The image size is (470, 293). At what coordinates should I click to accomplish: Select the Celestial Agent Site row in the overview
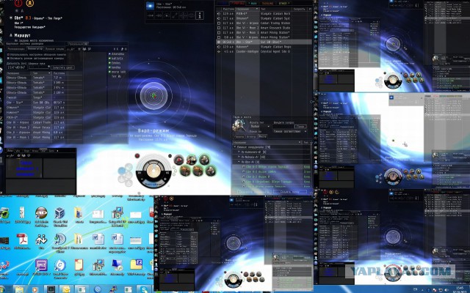click(x=264, y=51)
